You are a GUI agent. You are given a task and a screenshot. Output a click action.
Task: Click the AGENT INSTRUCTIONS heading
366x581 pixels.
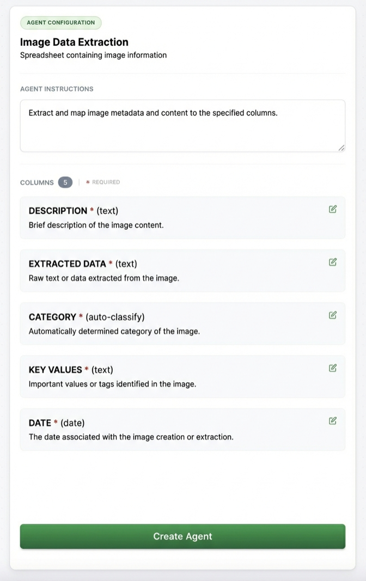pos(56,89)
